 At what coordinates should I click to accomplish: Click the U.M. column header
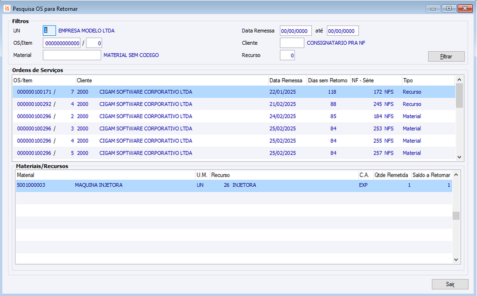tap(203, 175)
